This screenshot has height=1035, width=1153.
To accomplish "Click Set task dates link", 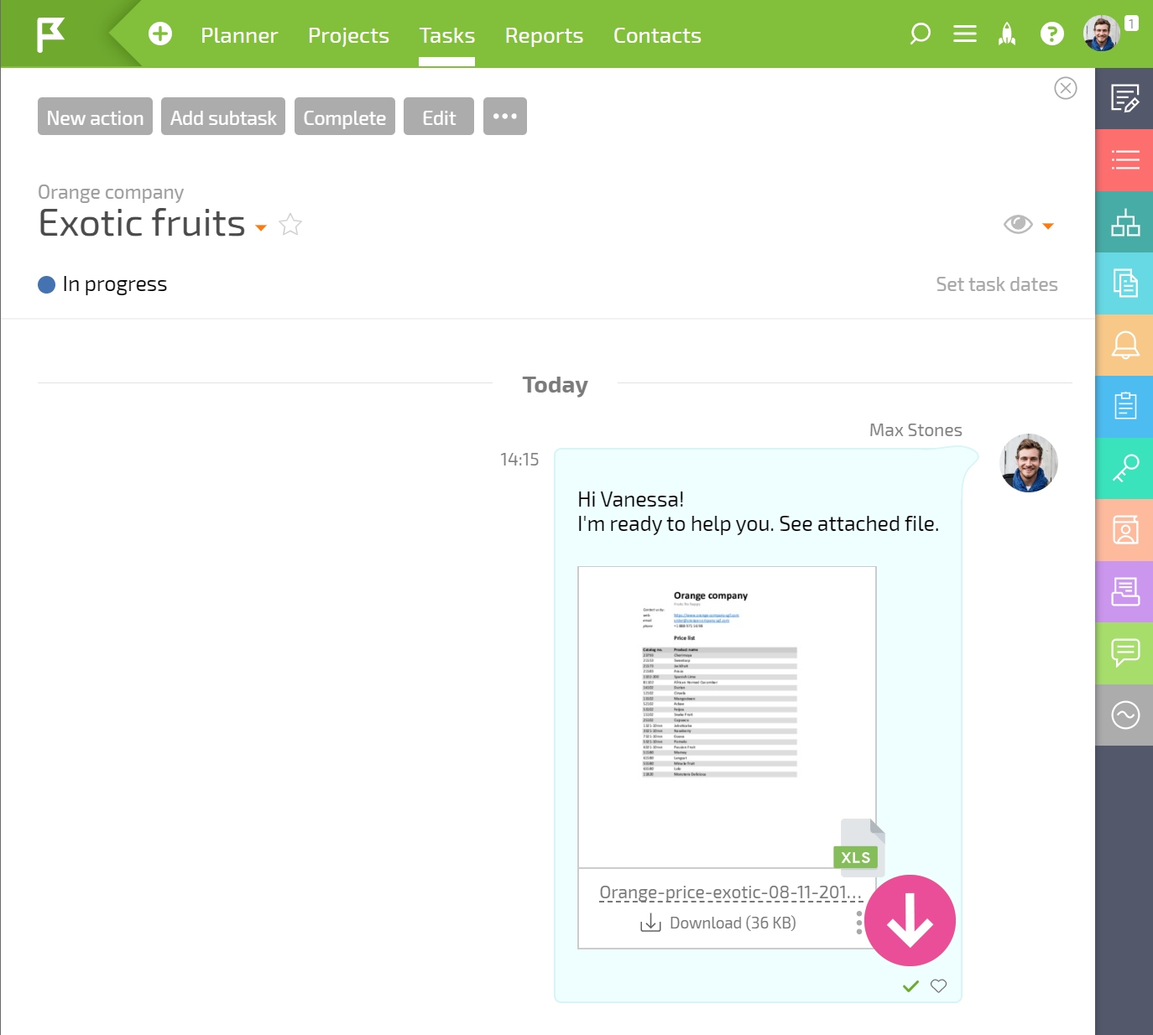I will (997, 284).
